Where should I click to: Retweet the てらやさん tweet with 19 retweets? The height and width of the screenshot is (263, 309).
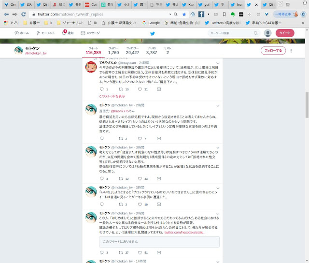121,89
